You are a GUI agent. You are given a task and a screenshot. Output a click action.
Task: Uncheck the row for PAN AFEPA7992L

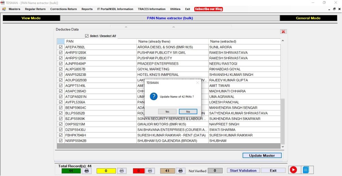pyautogui.click(x=61, y=47)
